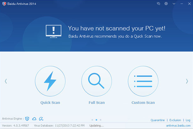Go to next page with right chevron

[187, 81]
